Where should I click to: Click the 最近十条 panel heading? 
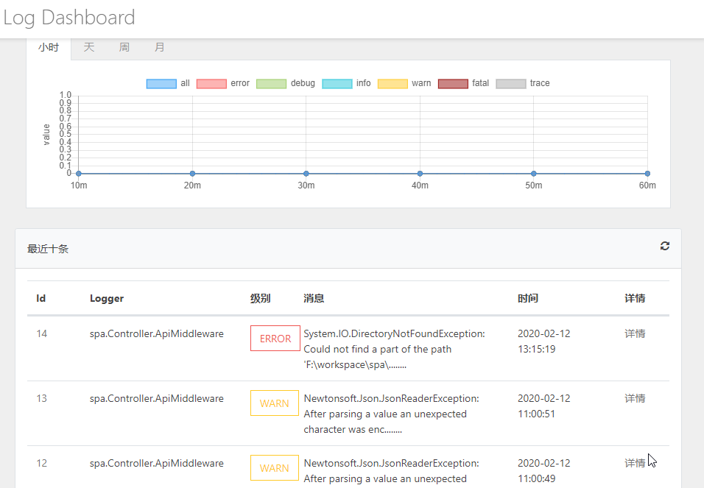click(48, 250)
